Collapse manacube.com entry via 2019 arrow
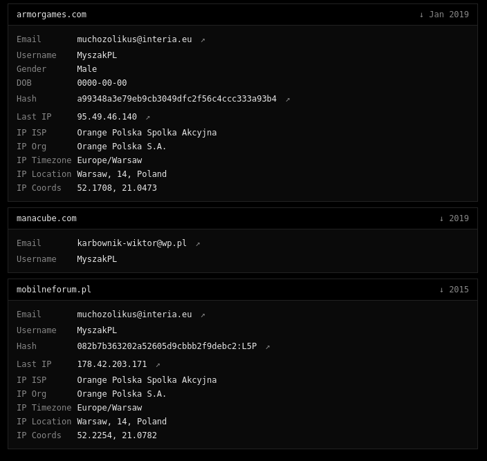The width and height of the screenshot is (487, 461). (441, 218)
